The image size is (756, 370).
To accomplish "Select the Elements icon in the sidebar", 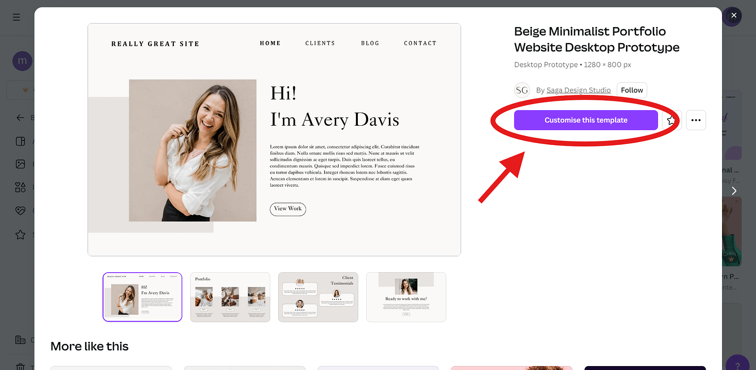I will 20,187.
